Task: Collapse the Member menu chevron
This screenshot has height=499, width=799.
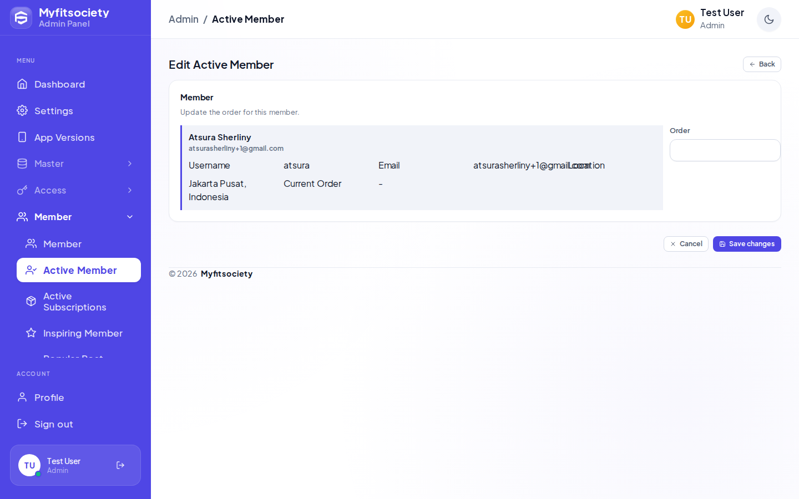Action: click(130, 217)
